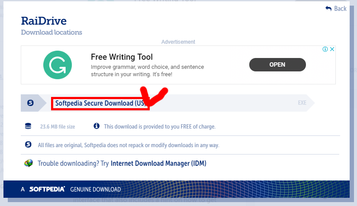Screen dimensions: 357x206
Task: Click the Free Writing Tool ad headline
Action: (x=122, y=57)
